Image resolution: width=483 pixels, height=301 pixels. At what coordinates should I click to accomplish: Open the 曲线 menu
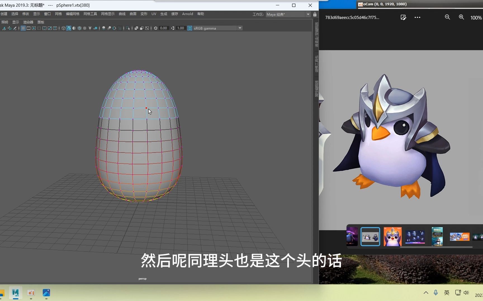coord(122,14)
